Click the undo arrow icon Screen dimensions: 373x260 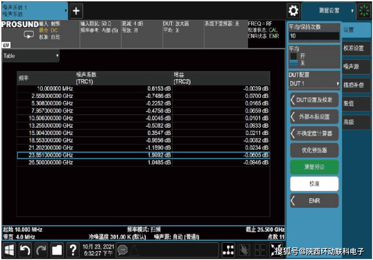(x=25, y=250)
